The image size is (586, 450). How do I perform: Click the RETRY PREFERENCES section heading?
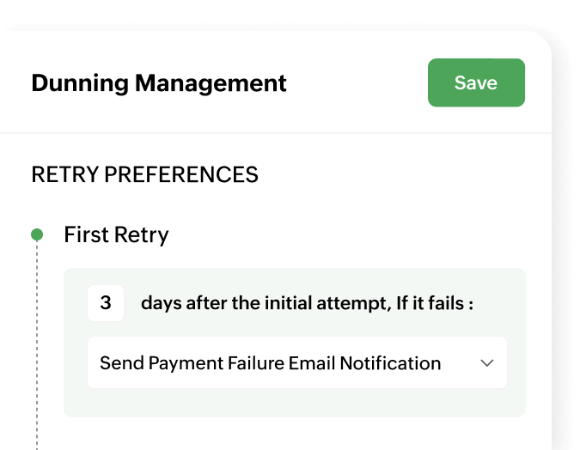tap(144, 175)
